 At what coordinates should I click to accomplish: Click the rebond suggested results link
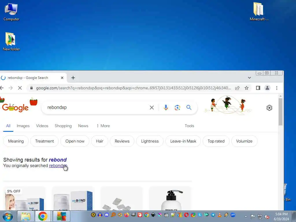click(x=58, y=160)
